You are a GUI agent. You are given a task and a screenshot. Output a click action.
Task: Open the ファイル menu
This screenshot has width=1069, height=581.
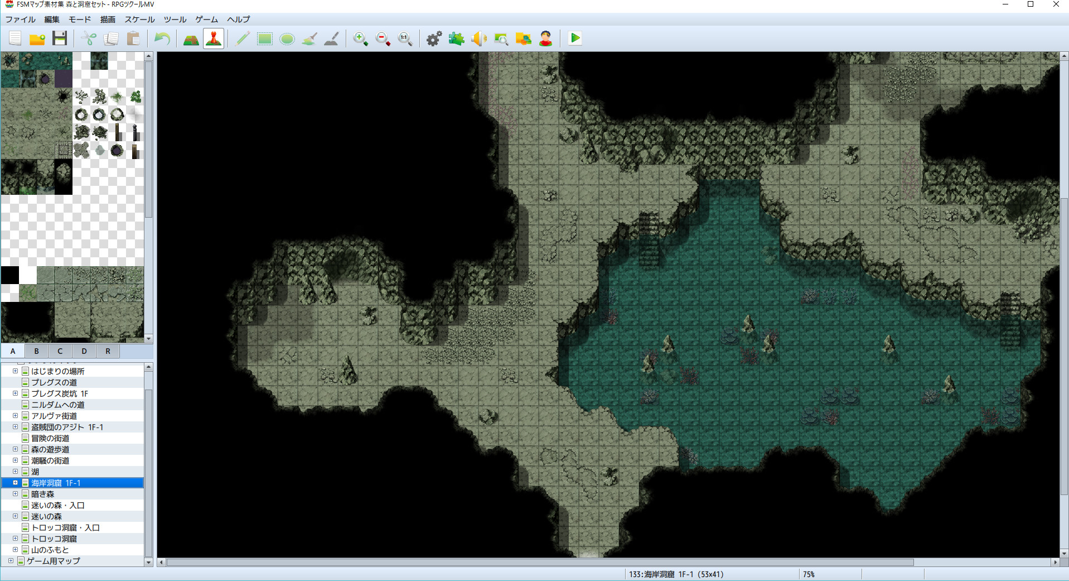pos(20,19)
